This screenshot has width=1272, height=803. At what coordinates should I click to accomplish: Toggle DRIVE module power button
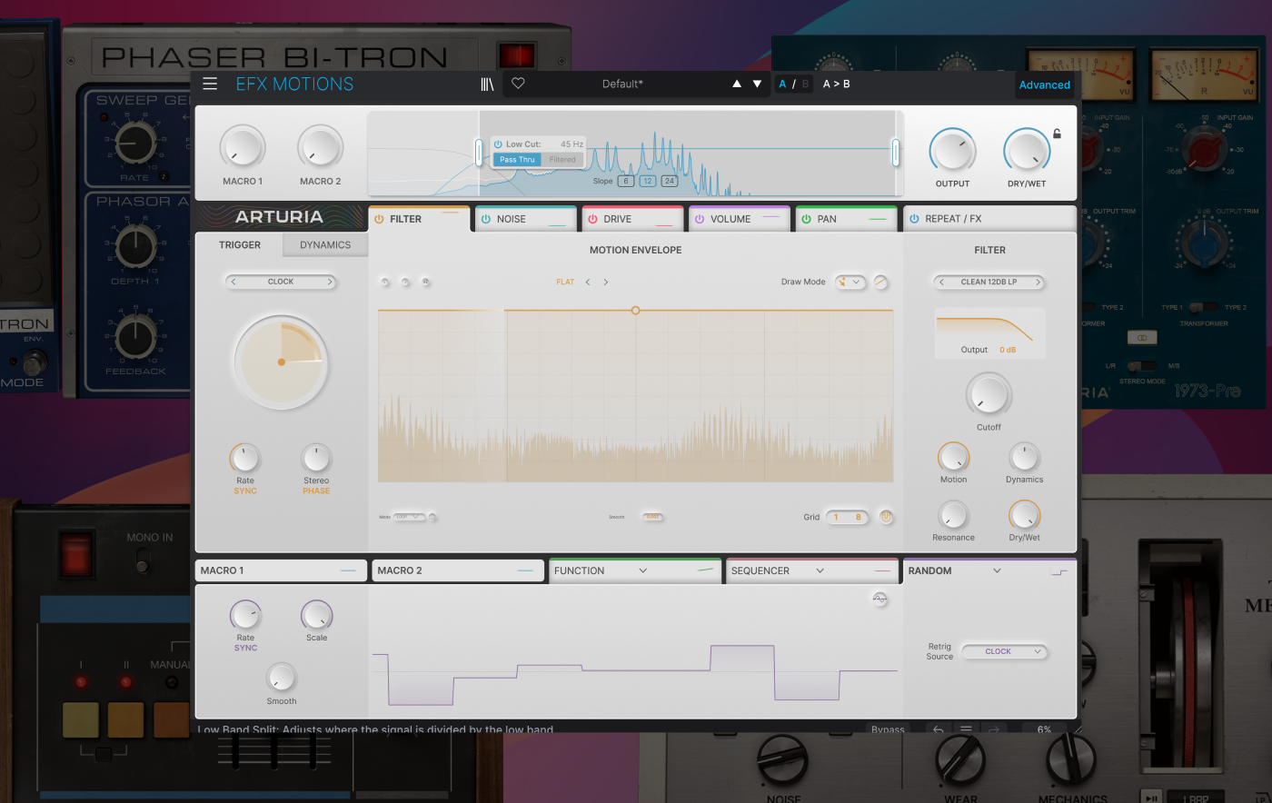(592, 219)
